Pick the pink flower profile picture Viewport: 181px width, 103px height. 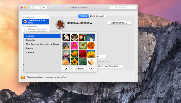[x=74, y=45]
